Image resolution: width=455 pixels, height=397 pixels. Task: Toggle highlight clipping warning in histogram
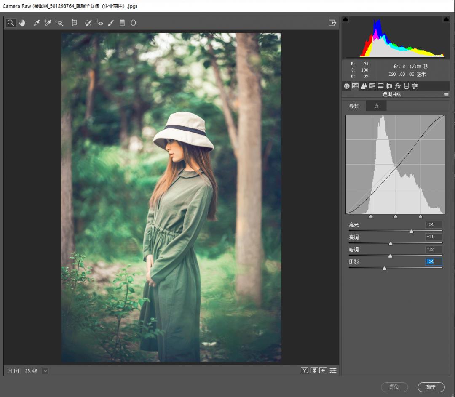pos(446,19)
